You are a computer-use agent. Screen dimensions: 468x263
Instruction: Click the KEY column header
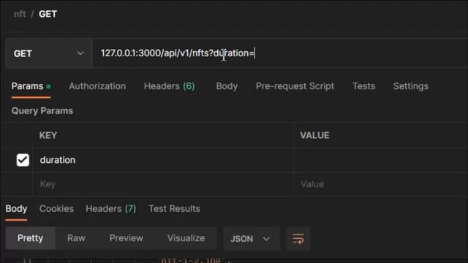tap(48, 135)
